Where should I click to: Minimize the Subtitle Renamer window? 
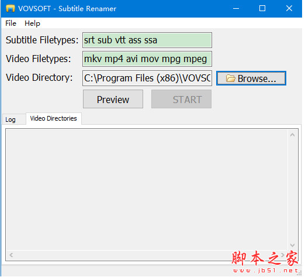[x=236, y=8]
